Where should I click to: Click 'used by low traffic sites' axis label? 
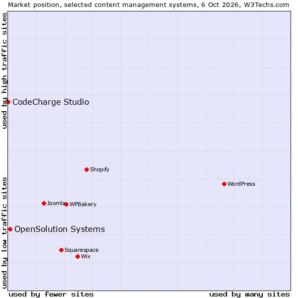(4, 233)
